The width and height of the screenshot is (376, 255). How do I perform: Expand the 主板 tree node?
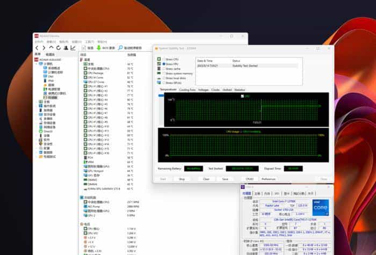tap(37, 101)
